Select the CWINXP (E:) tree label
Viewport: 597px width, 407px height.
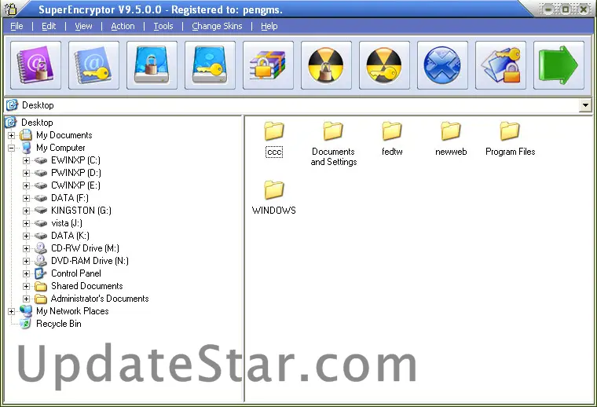coord(75,185)
